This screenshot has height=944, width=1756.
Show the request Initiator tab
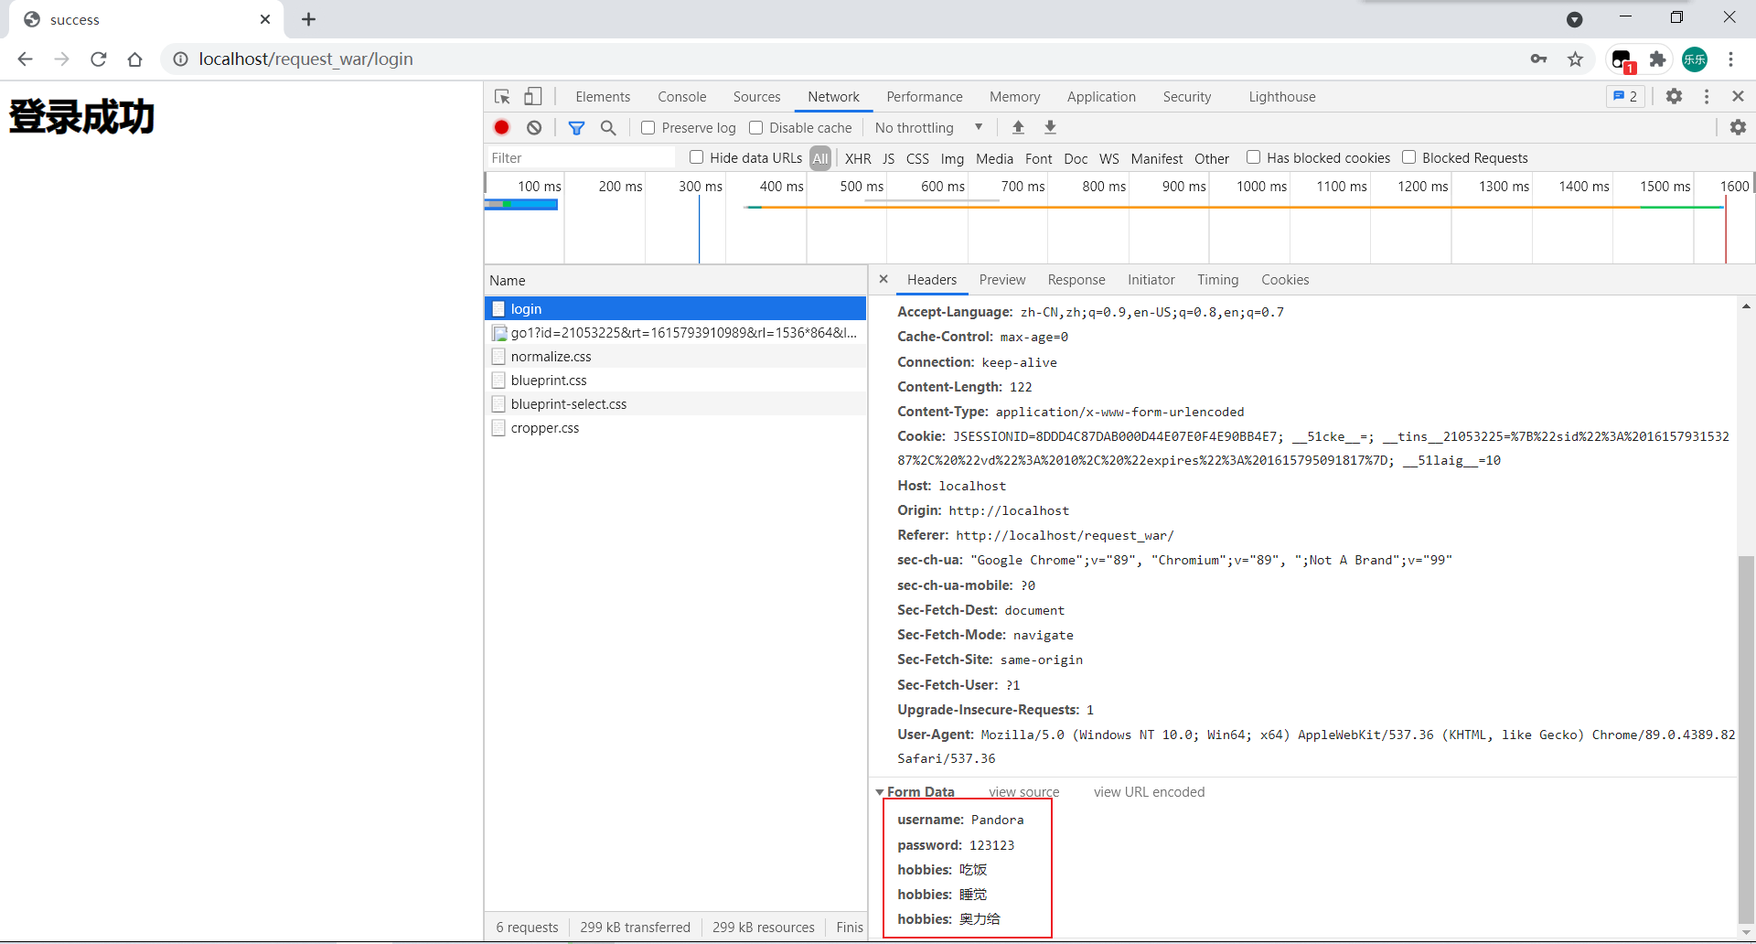[x=1151, y=280]
